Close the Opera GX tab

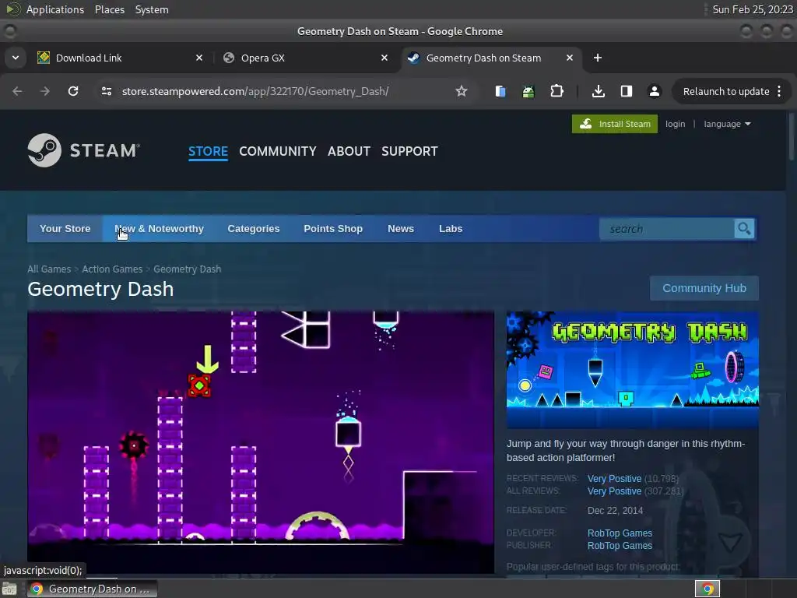pyautogui.click(x=384, y=58)
